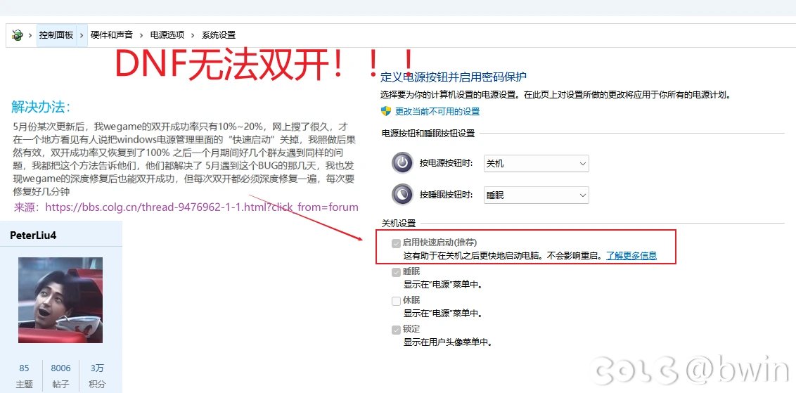Image resolution: width=796 pixels, height=393 pixels.
Task: Toggle the 锁定 checkbox
Action: (396, 329)
